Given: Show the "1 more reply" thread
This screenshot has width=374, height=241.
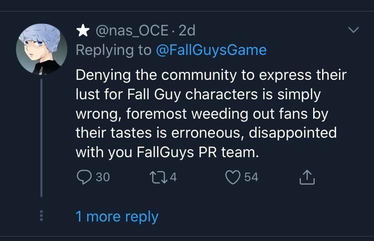Looking at the screenshot, I should point(117,217).
